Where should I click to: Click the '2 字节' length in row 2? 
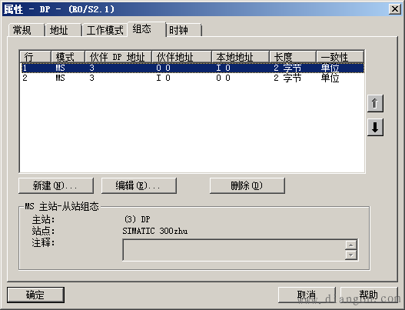point(287,78)
